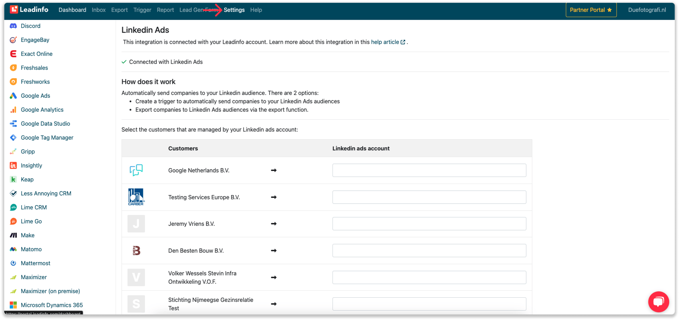
Task: Select the Google Analytics integration
Action: (42, 110)
